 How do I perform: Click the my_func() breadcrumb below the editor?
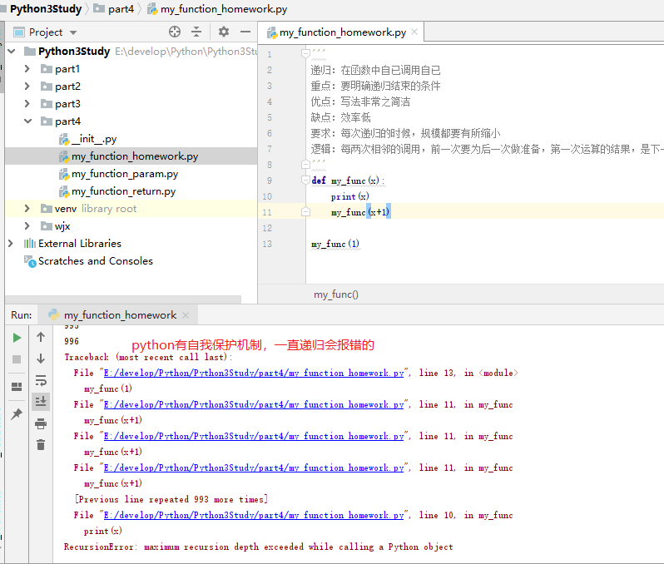pyautogui.click(x=336, y=294)
